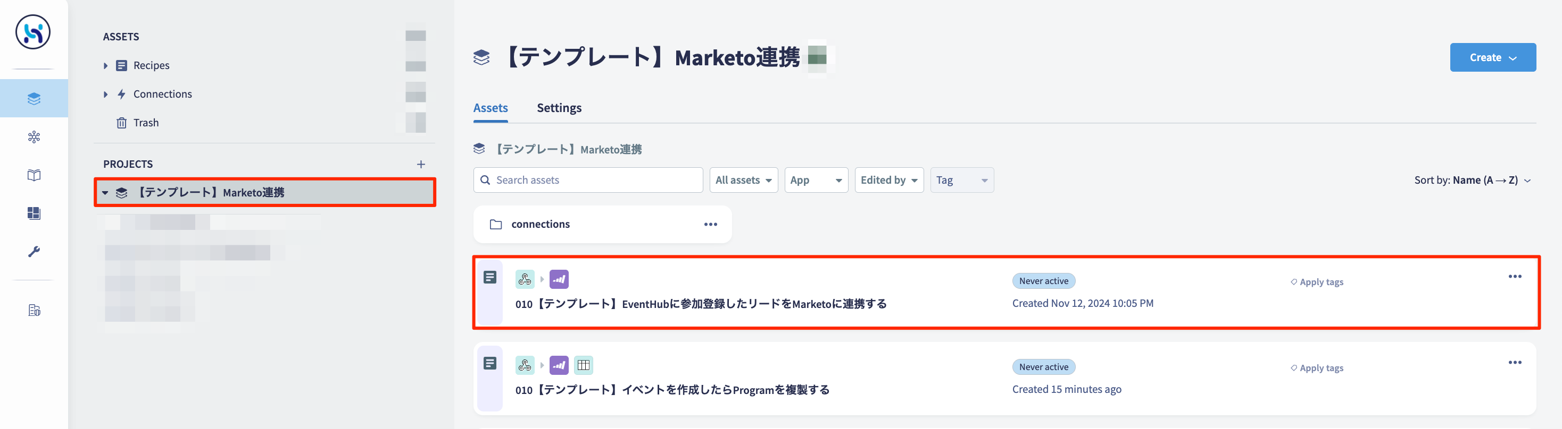Open the App filter dropdown

point(816,179)
